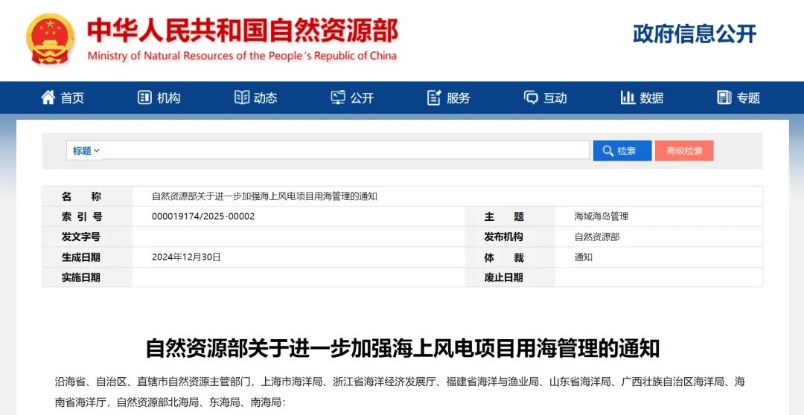Click the blue 检索 search button
This screenshot has height=415, width=804.
622,151
